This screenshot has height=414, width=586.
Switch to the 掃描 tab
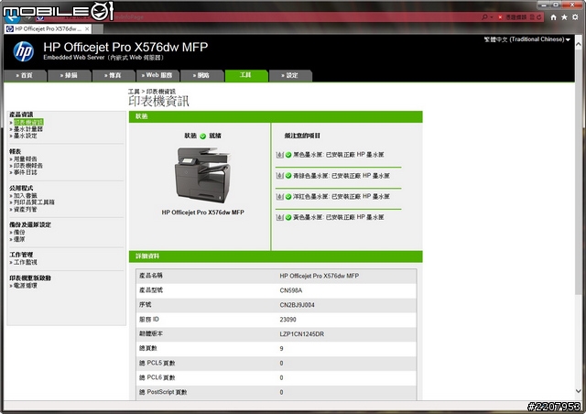click(x=70, y=75)
